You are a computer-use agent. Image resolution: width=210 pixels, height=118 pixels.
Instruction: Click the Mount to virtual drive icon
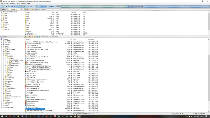pyautogui.click(x=28, y=6)
